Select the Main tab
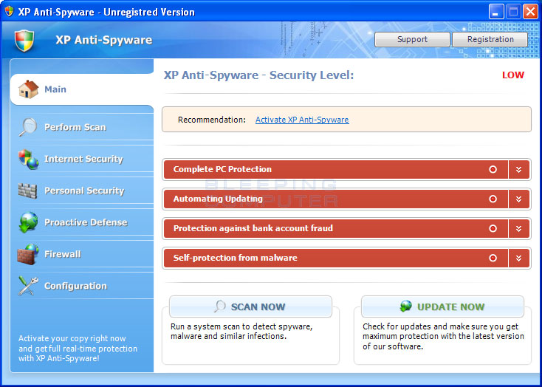The height and width of the screenshot is (387, 542). tap(82, 89)
